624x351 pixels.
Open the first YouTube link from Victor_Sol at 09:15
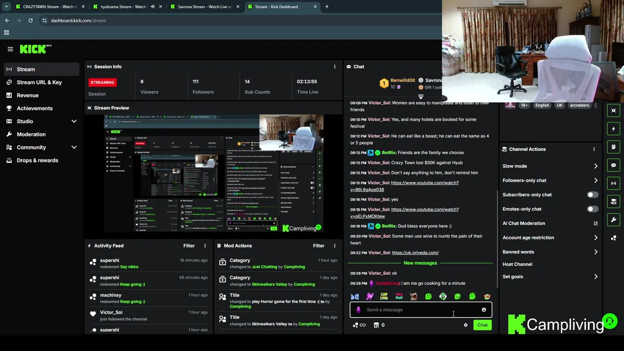(404, 186)
